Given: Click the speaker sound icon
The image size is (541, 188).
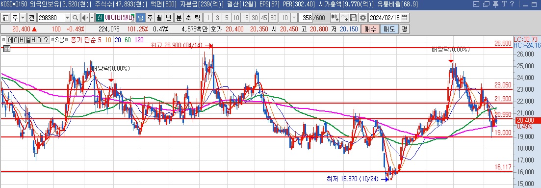Looking at the screenshot, I should [x=85, y=18].
